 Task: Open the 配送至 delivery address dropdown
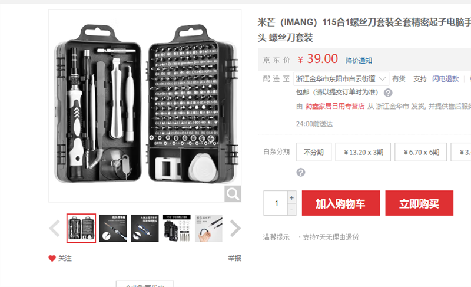pos(341,79)
